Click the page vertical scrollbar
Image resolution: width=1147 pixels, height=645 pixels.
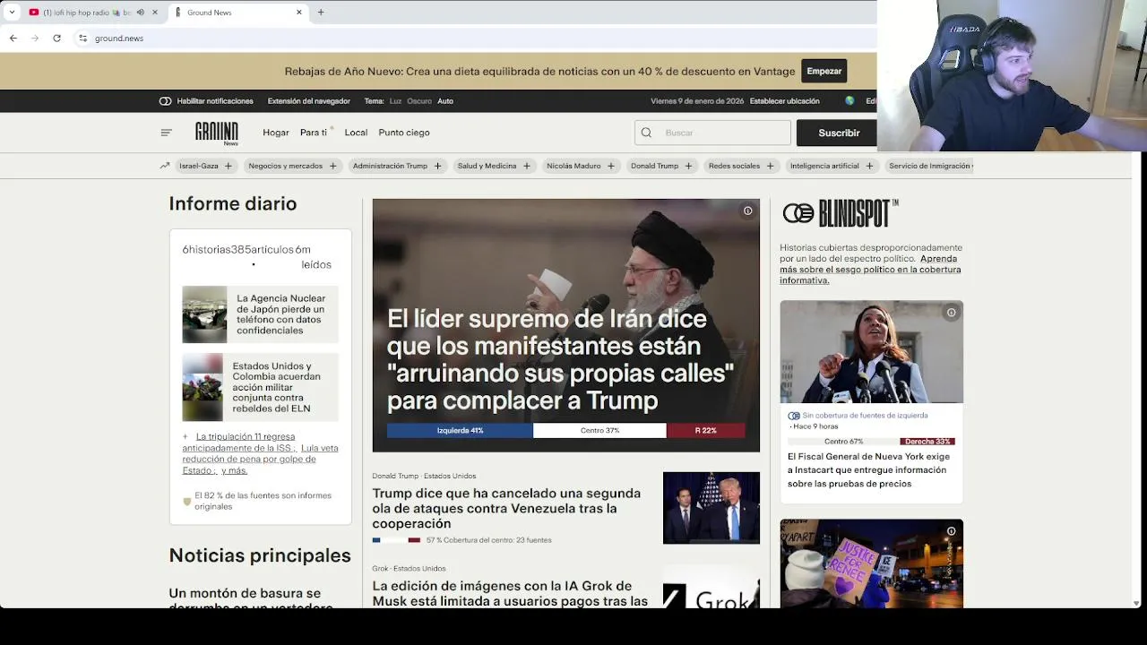pos(1138,381)
